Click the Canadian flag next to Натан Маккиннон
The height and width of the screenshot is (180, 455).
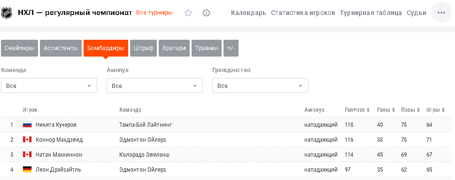[x=27, y=155]
